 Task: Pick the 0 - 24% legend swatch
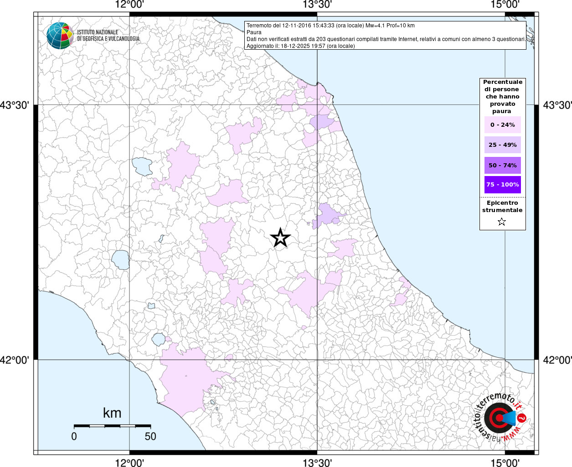coord(502,125)
